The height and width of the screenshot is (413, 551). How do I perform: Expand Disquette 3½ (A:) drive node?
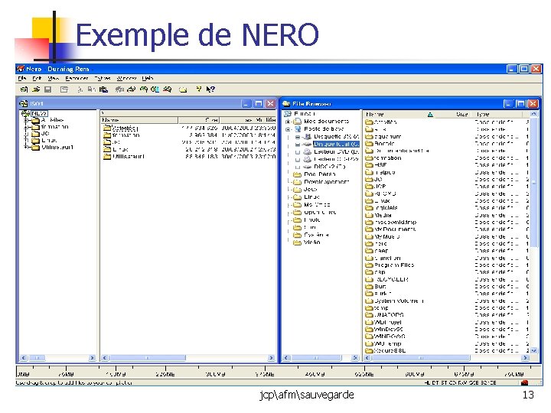coord(298,137)
